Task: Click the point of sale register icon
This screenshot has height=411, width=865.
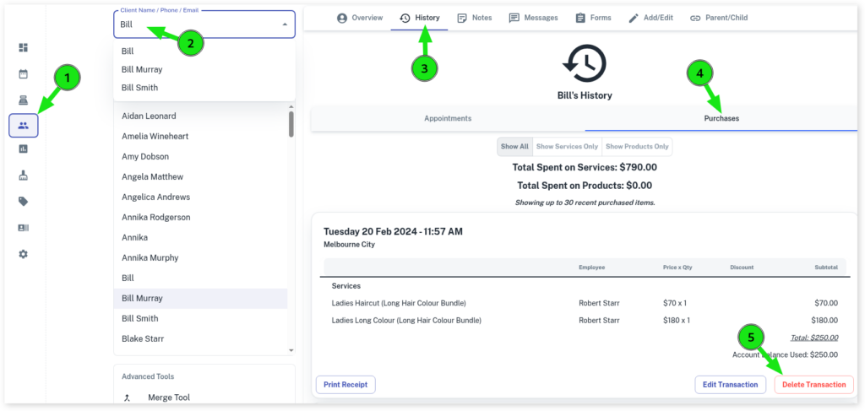Action: [x=24, y=99]
